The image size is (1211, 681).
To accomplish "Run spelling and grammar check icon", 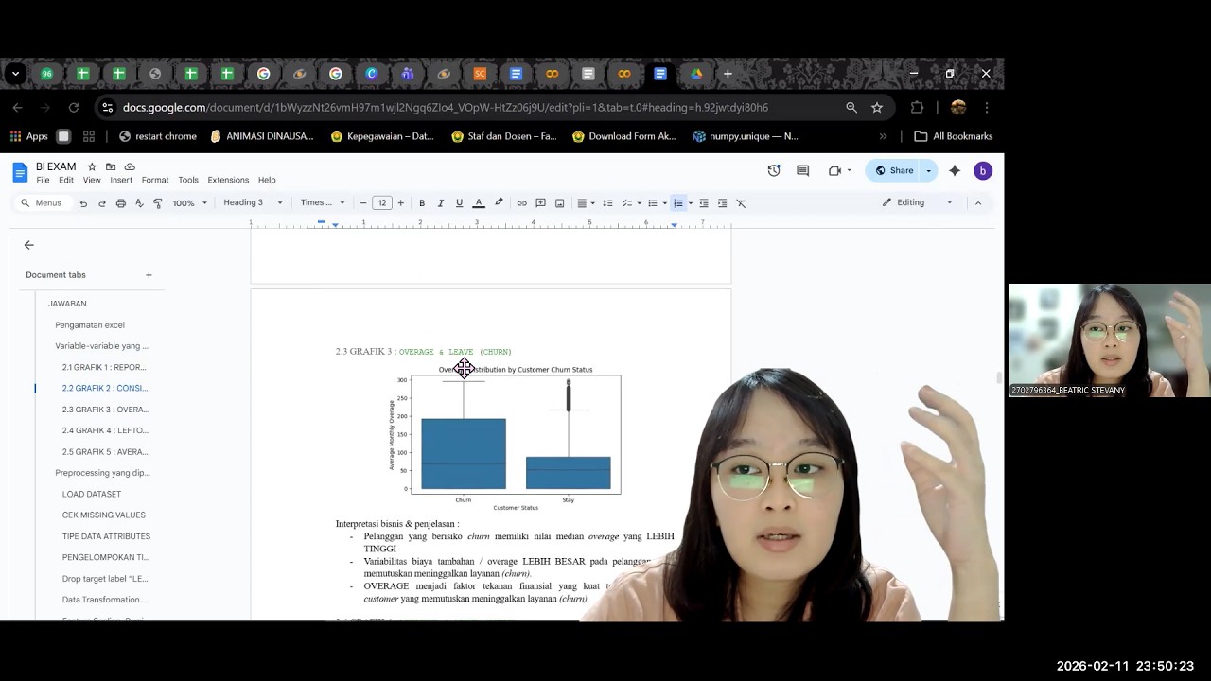I will click(x=139, y=203).
